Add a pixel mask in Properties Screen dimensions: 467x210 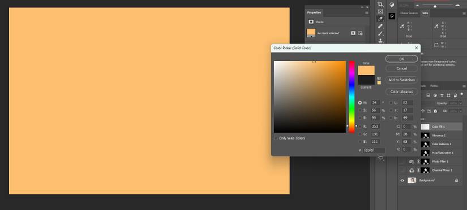(353, 33)
